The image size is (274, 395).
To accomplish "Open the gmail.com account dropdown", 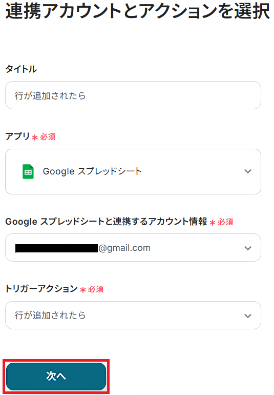I will [x=133, y=248].
